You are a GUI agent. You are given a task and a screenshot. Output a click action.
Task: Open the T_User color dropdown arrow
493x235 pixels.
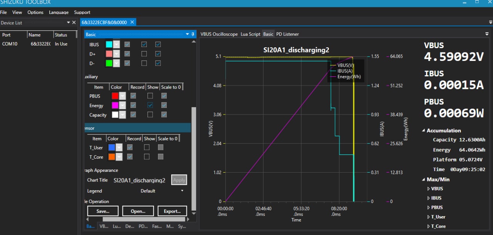119,147
